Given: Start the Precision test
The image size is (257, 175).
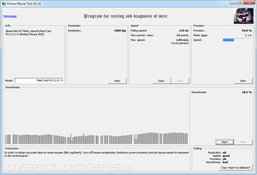Looking at the screenshot, I should point(243,81).
